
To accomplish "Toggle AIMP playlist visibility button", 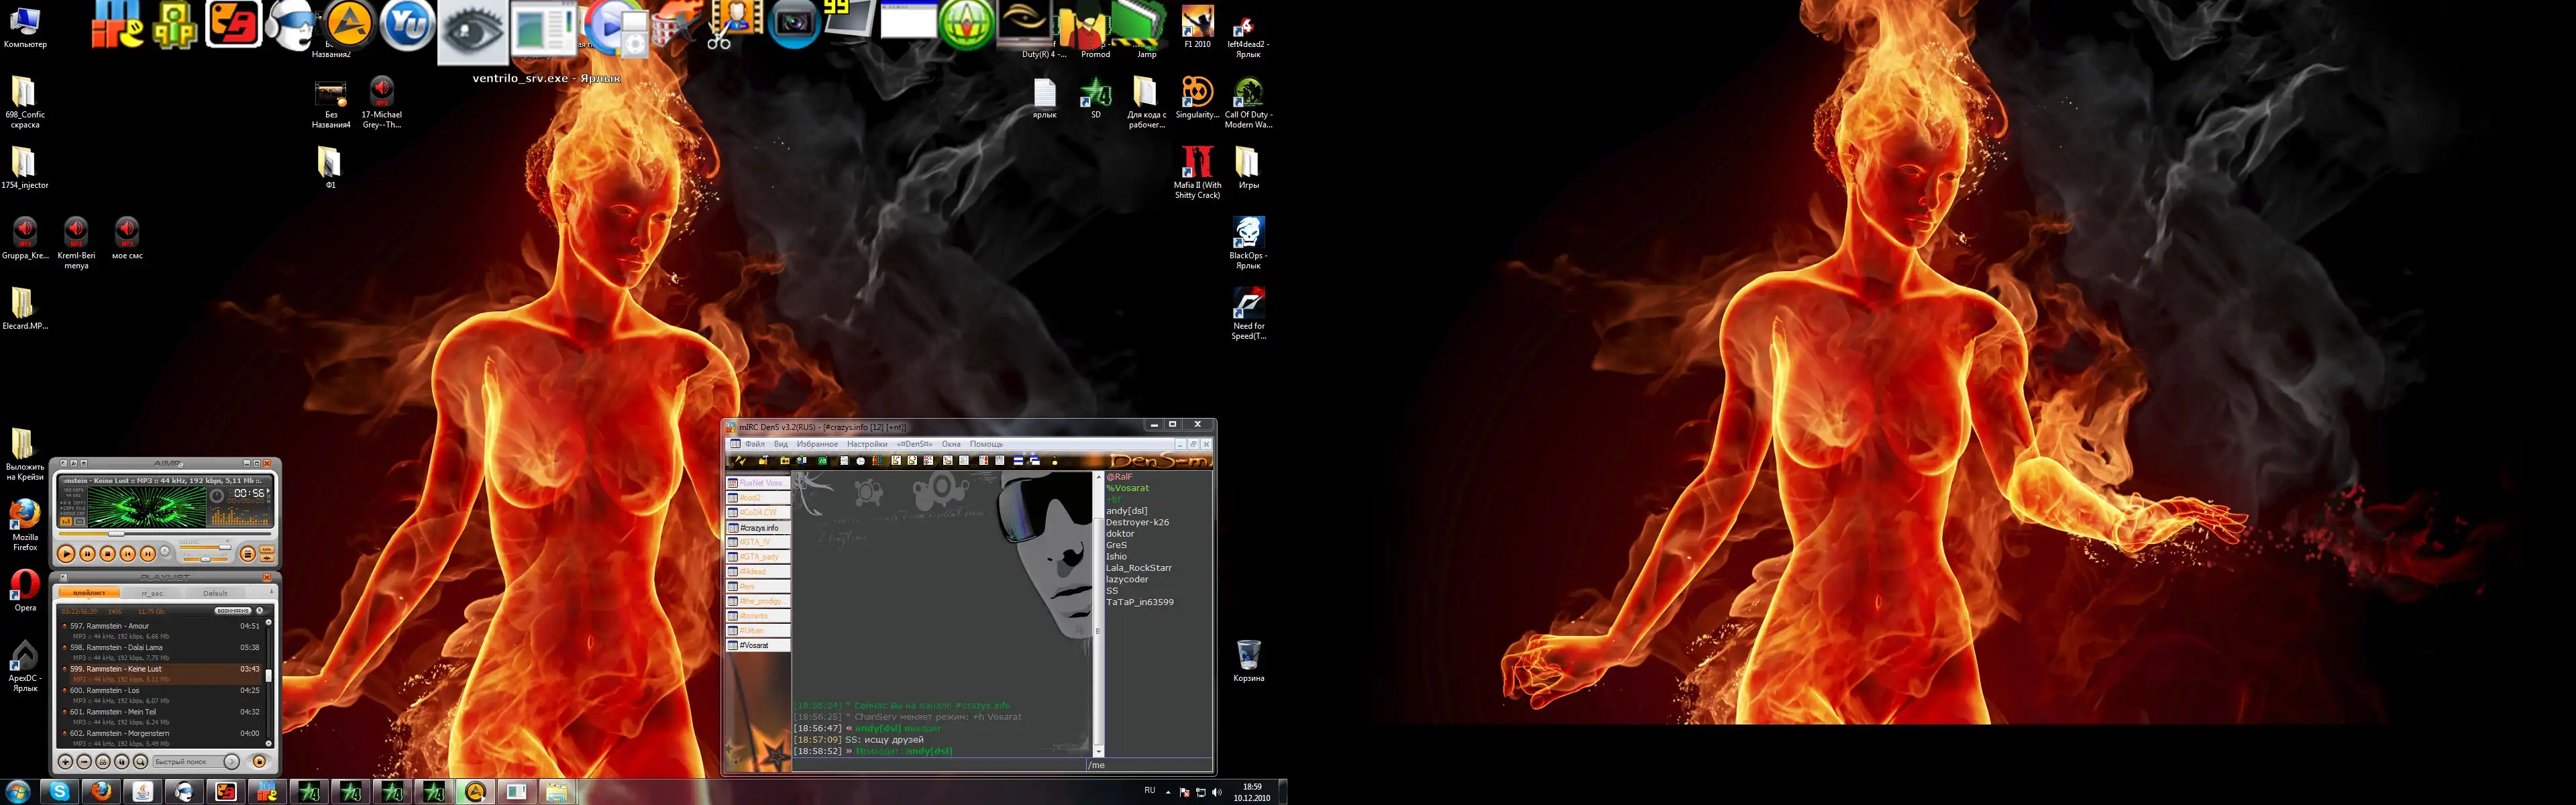I will tap(247, 553).
